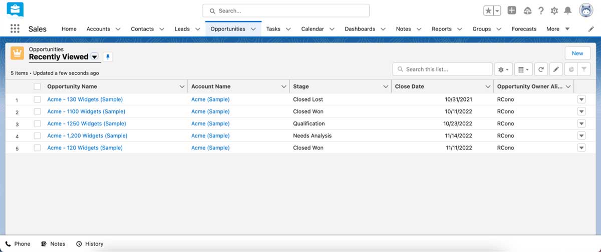Screen dimensions: 601x252
Task: Sort by the Close Date column header
Action: tap(409, 86)
